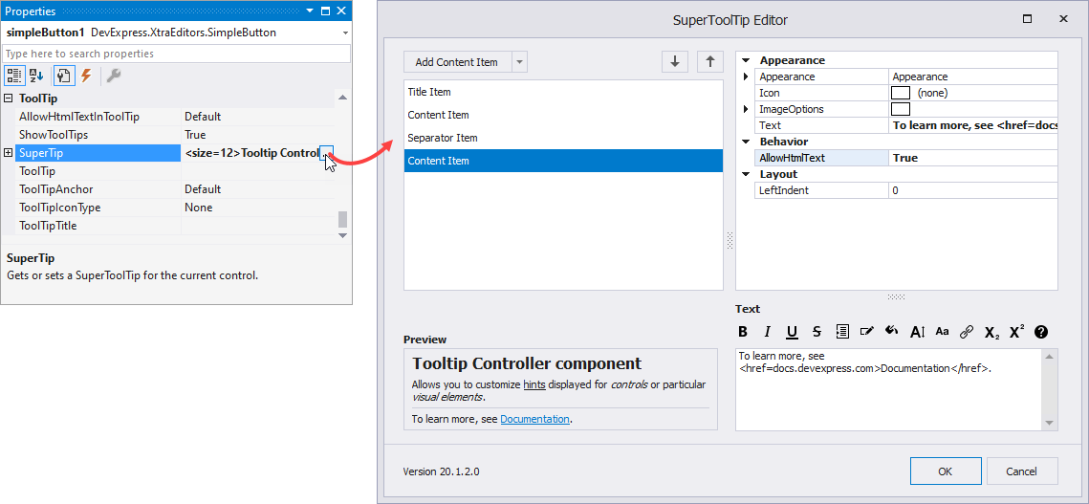Apply superscript formatting
Image resolution: width=1089 pixels, height=504 pixels.
(1016, 332)
